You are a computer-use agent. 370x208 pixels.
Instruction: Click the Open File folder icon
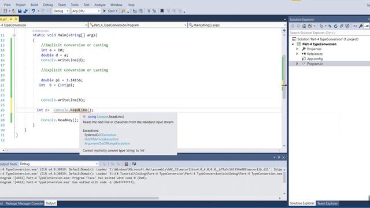tap(14, 11)
